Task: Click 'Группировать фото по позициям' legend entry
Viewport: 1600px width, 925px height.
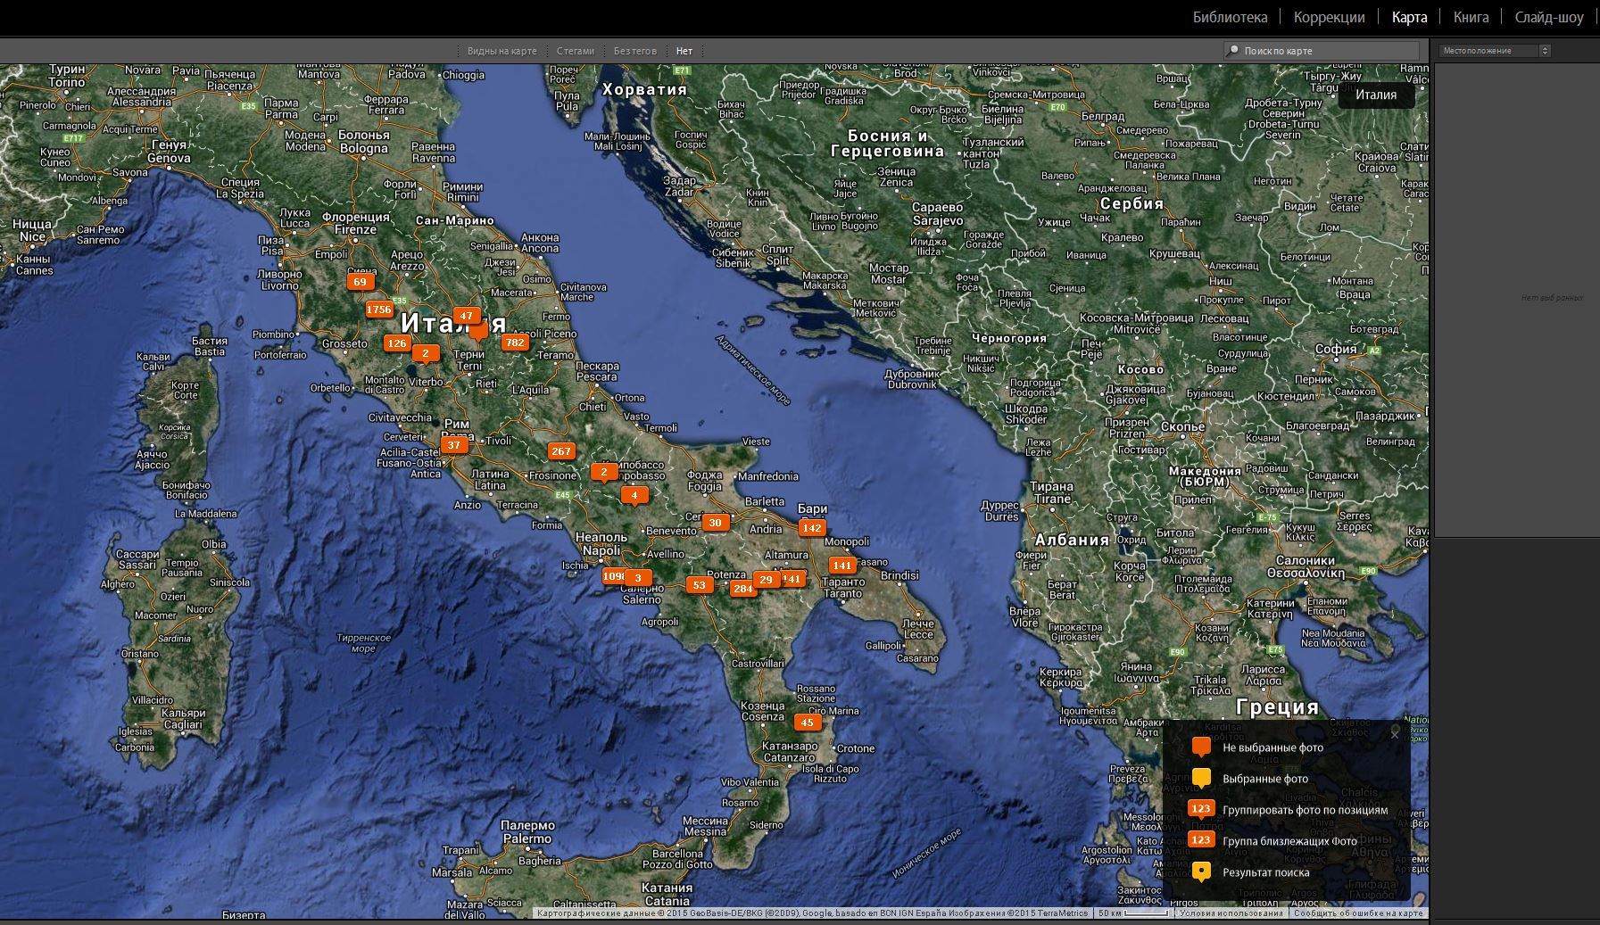Action: pyautogui.click(x=1306, y=810)
